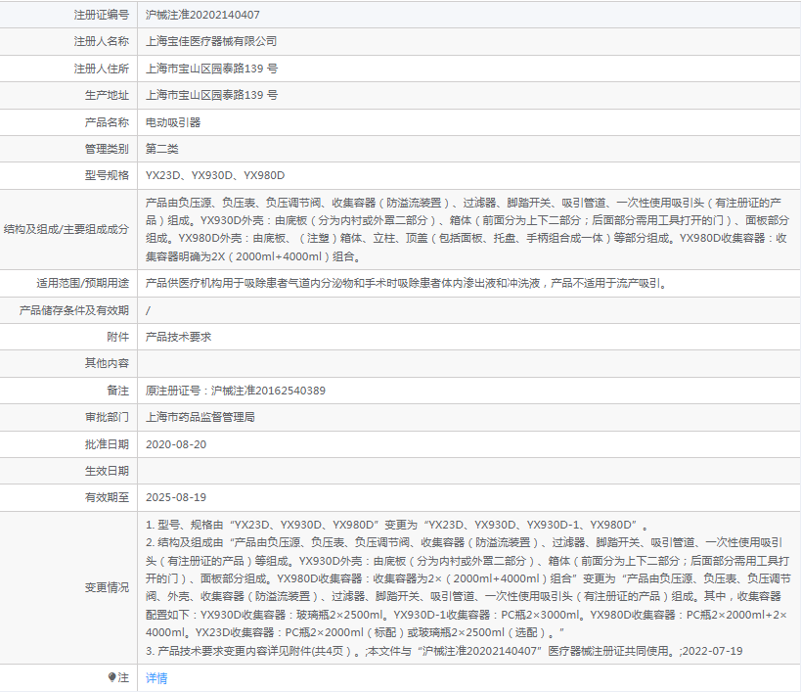Click the 产品储存条件及有效期 label
Screen dimensions: 801x692
[x=74, y=310]
